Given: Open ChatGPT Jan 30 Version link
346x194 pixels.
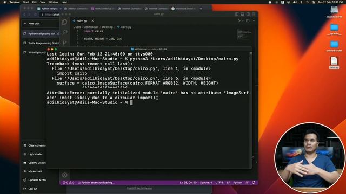Looking at the screenshot, I should [x=139, y=188].
